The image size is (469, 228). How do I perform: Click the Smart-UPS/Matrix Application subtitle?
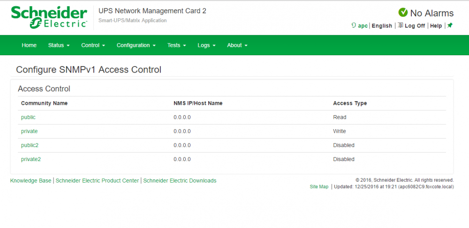click(x=133, y=21)
